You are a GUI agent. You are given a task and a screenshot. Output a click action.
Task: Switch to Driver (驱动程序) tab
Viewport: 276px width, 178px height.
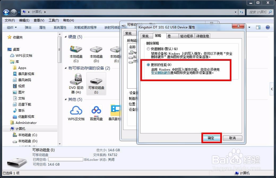(x=187, y=36)
